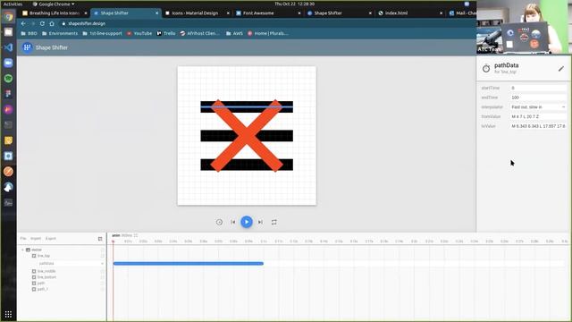
Task: Open the BBD bookmark folder
Action: pos(29,33)
